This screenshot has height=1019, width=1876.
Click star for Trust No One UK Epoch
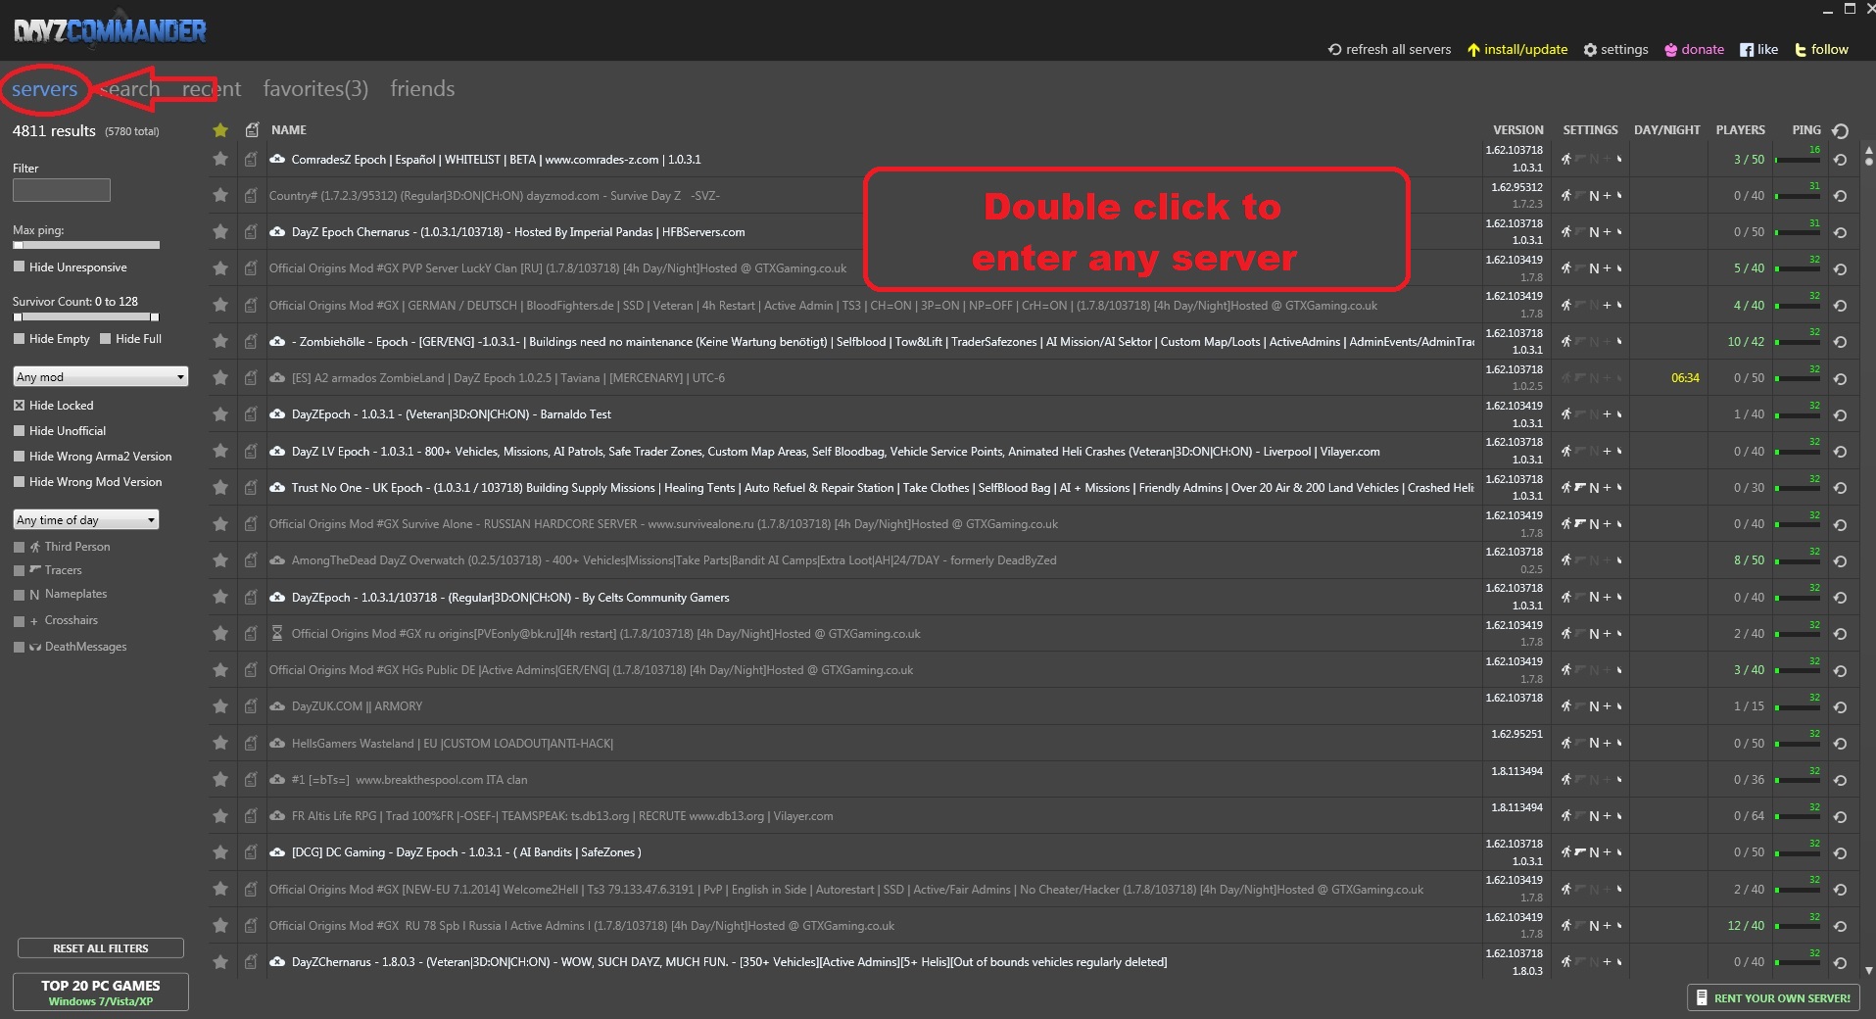coord(220,487)
